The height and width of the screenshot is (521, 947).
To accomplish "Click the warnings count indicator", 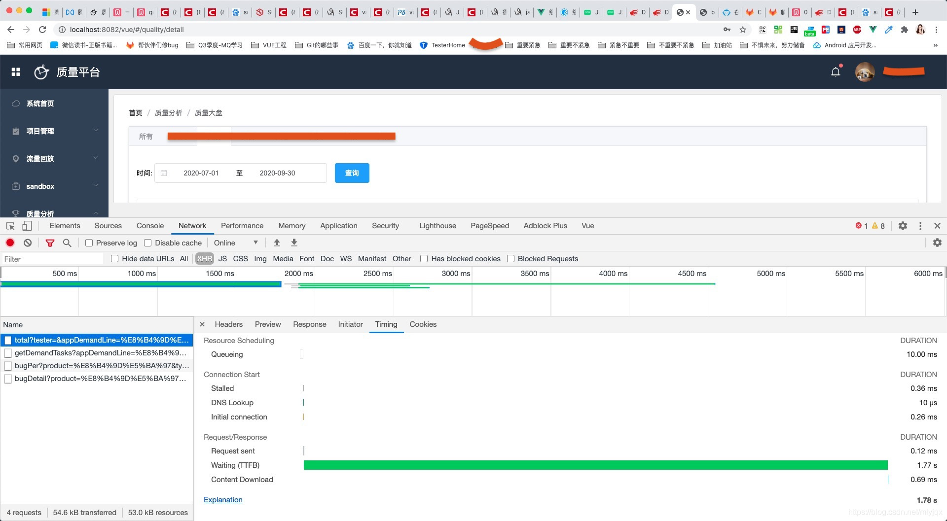I will (x=878, y=226).
